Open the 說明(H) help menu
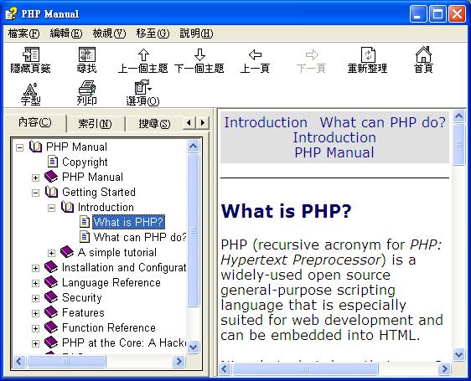The image size is (471, 381). point(196,33)
